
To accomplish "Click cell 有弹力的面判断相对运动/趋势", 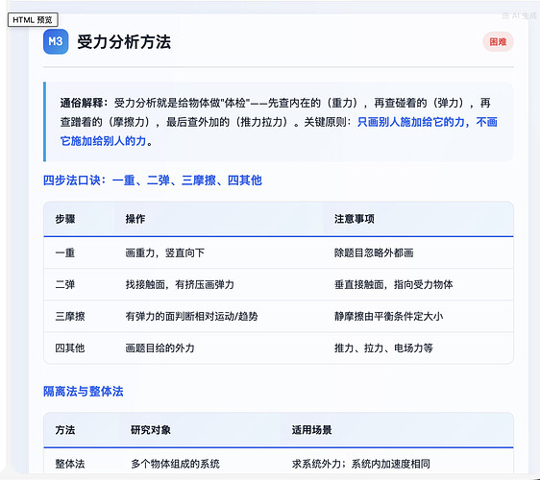I will [192, 316].
